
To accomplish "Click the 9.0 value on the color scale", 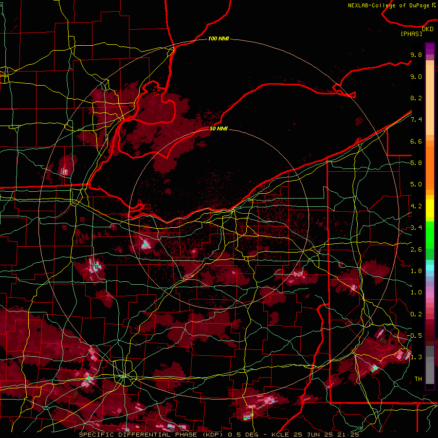I will pyautogui.click(x=416, y=76).
